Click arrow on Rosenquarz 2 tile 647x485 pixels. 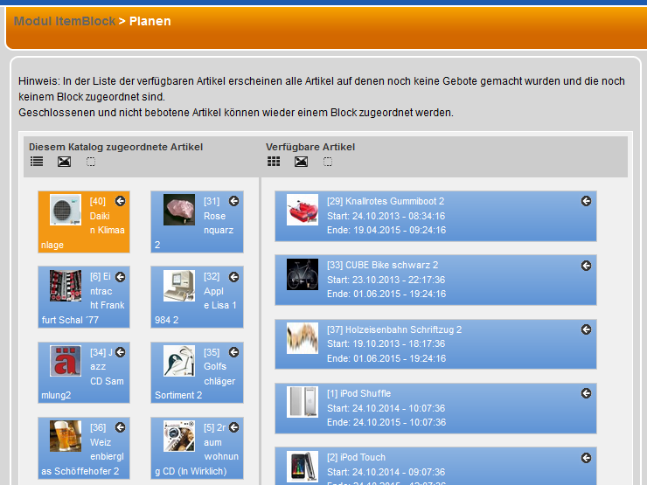[x=234, y=201]
